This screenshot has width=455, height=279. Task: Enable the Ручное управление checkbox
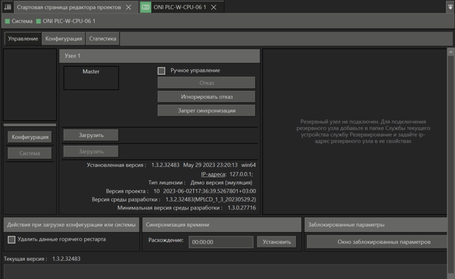162,71
